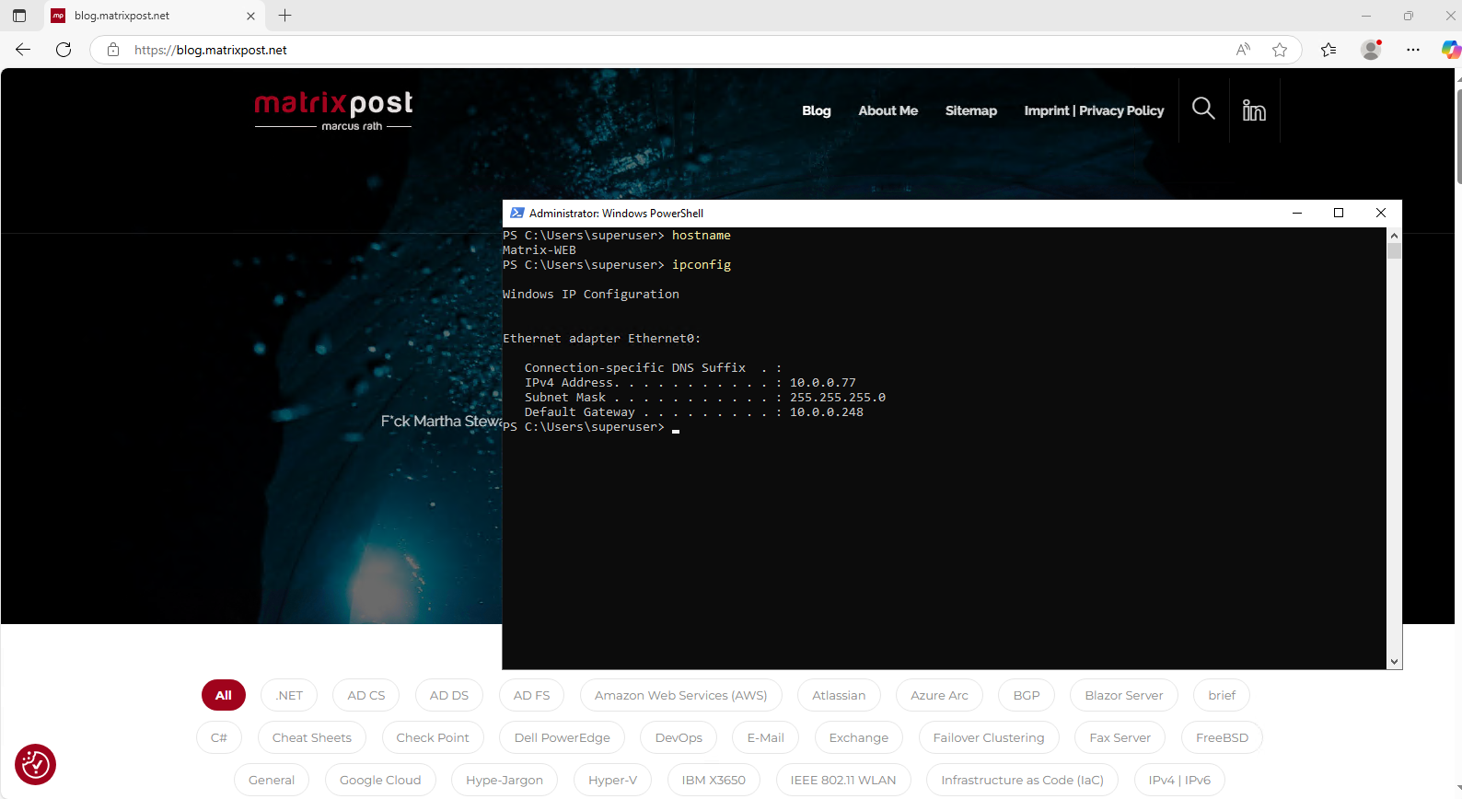1462x799 pixels.
Task: Open the Copilot sidebar icon
Action: [1450, 50]
